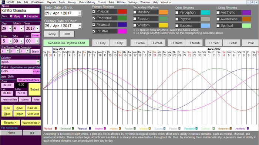
Task: Select the Female radio button
Action: pyautogui.click(x=25, y=16)
